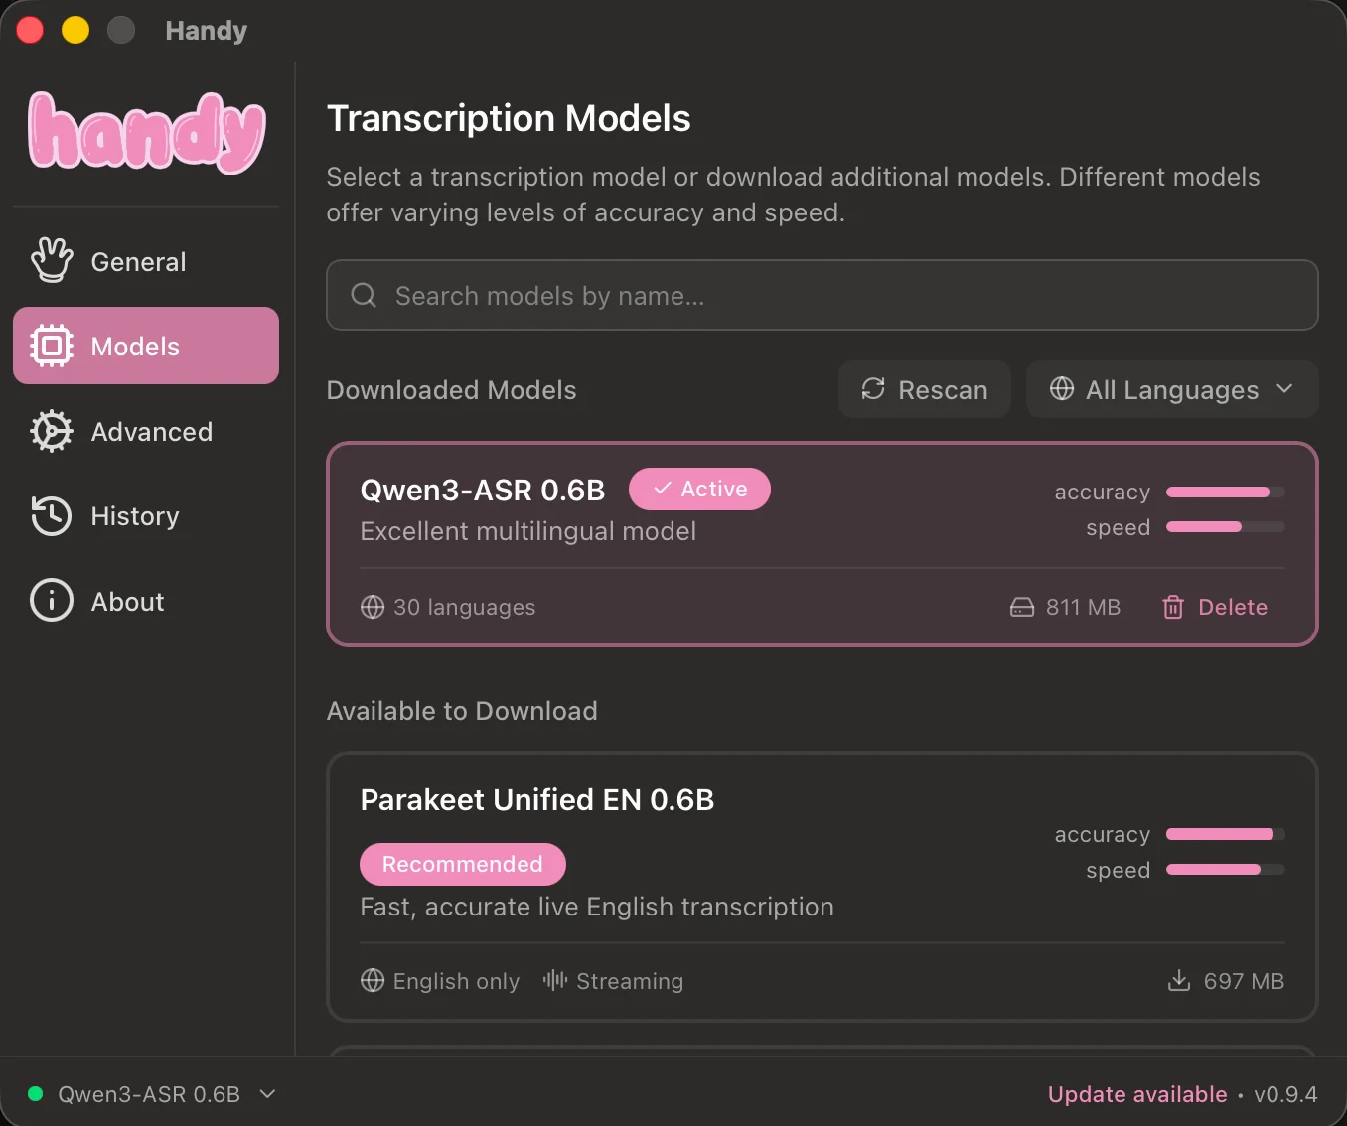
Task: Click the 'Transcription Models' page title
Action: click(x=509, y=118)
